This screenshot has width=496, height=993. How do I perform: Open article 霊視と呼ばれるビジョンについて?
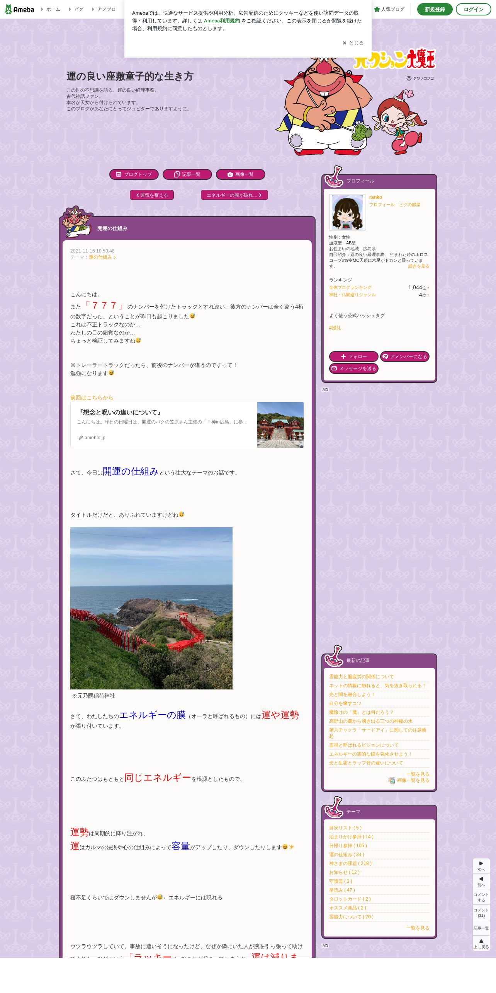(x=364, y=745)
